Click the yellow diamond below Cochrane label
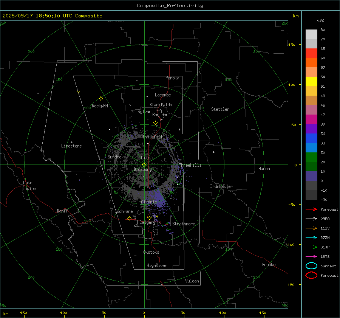Screen dimensions: 340x318 (129, 218)
